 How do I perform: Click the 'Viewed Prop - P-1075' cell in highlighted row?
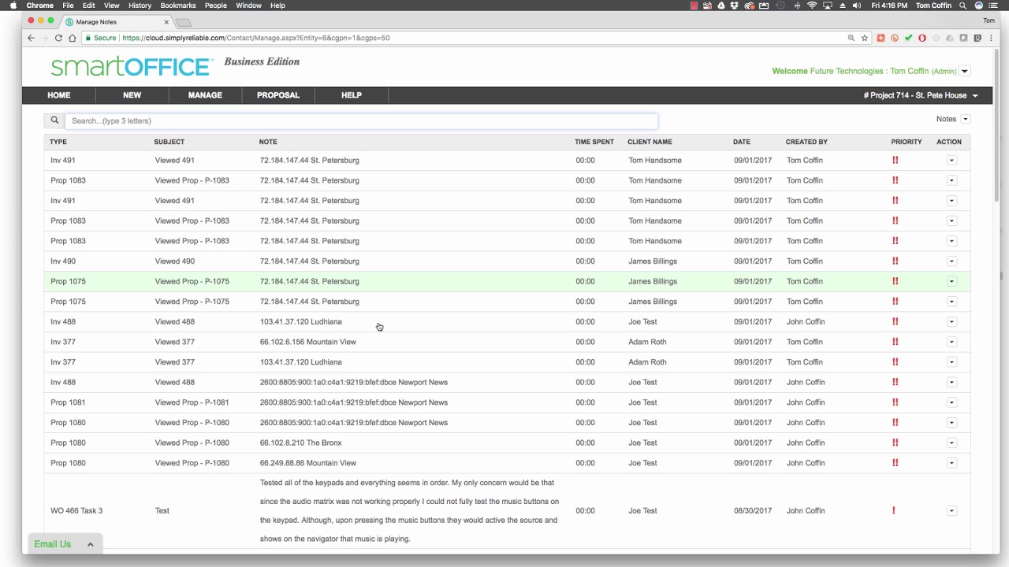[x=192, y=281]
